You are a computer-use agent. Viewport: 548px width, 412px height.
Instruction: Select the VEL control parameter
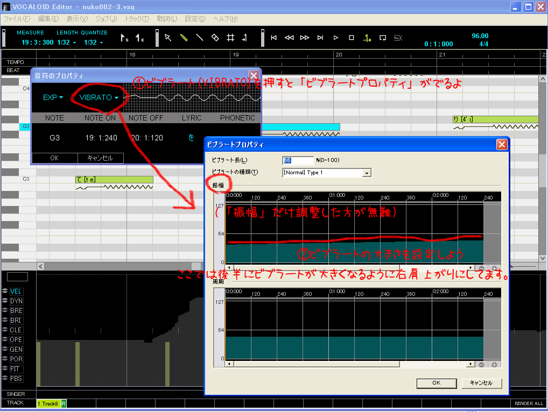[16, 292]
